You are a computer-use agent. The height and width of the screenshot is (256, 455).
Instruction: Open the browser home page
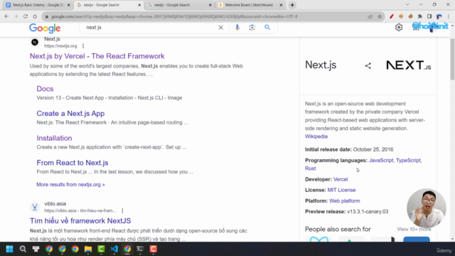[35, 16]
